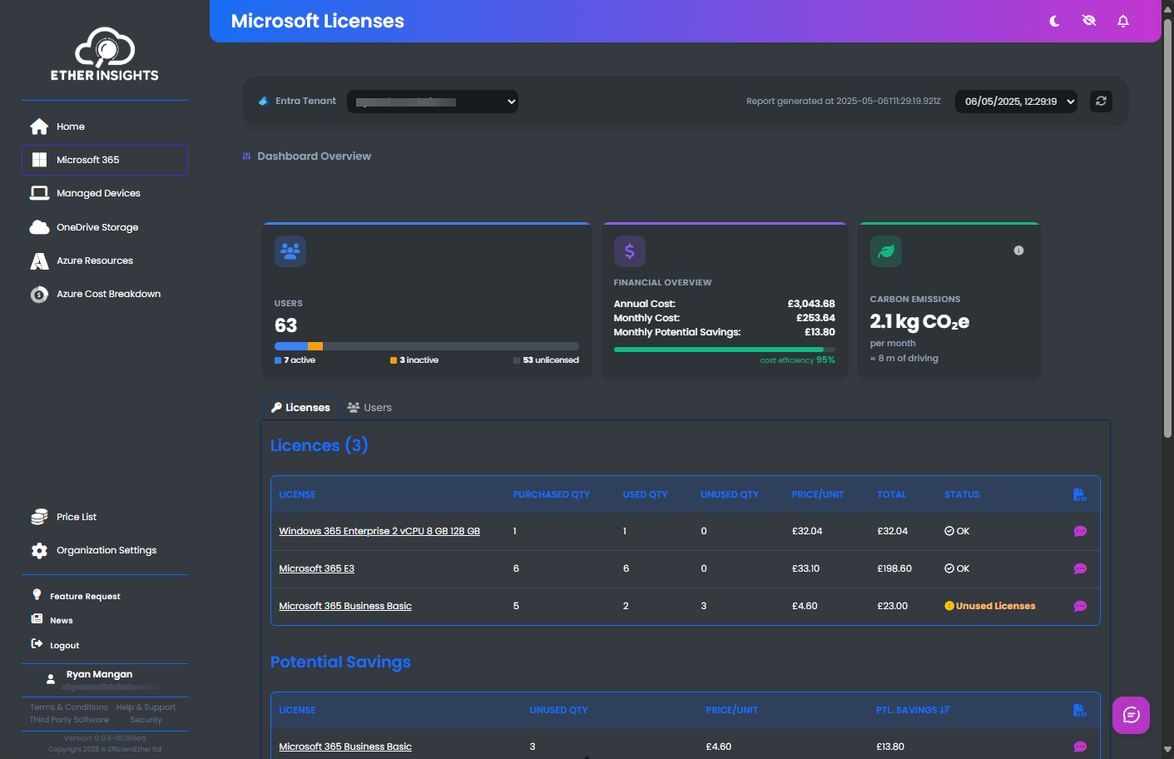Image resolution: width=1174 pixels, height=759 pixels.
Task: Click the 53 unlicensed legend
Action: [x=546, y=360]
